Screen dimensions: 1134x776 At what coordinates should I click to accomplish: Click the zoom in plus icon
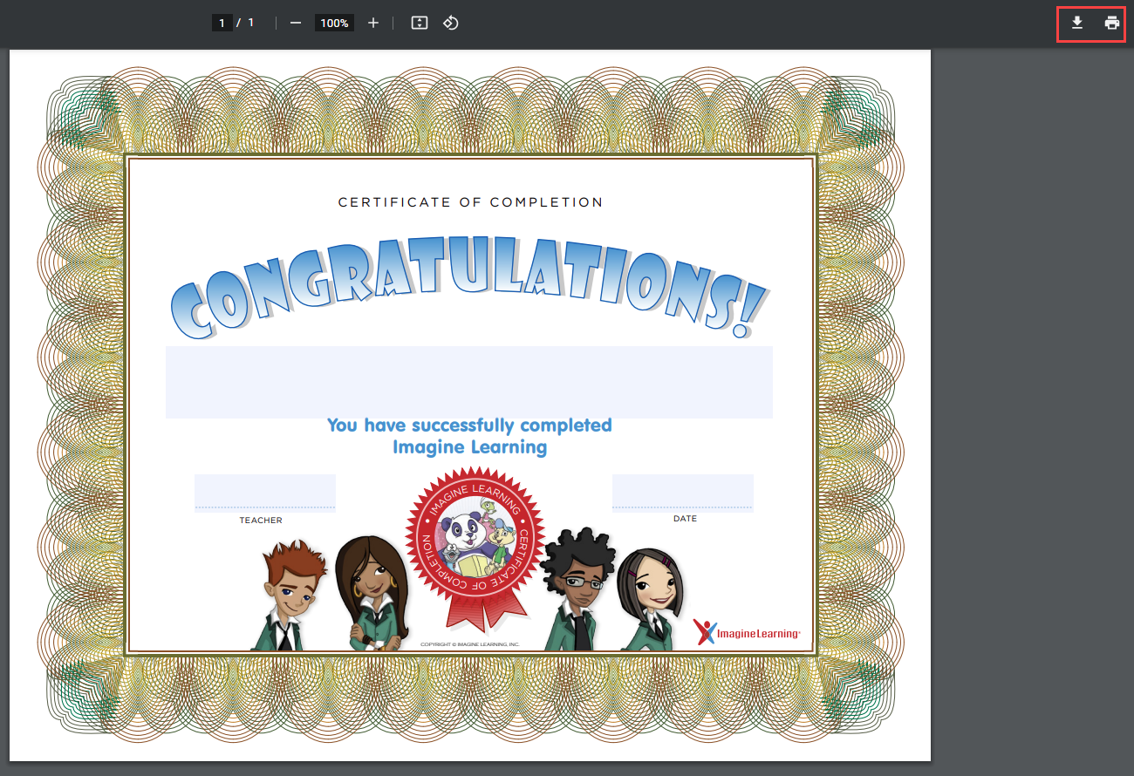[x=373, y=23]
